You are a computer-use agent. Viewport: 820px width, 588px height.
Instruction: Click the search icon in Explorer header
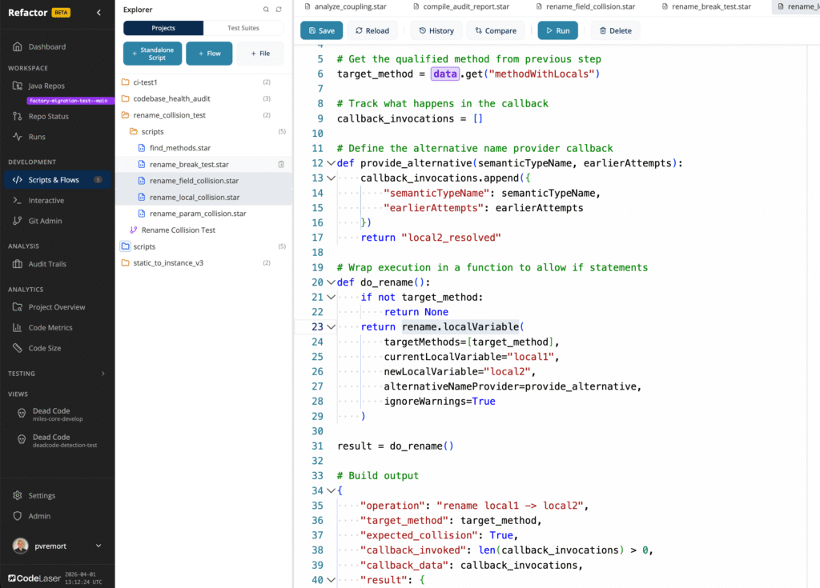267,10
